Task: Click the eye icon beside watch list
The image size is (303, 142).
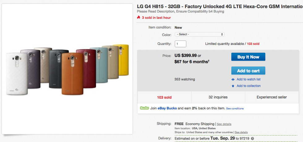Action: click(233, 79)
